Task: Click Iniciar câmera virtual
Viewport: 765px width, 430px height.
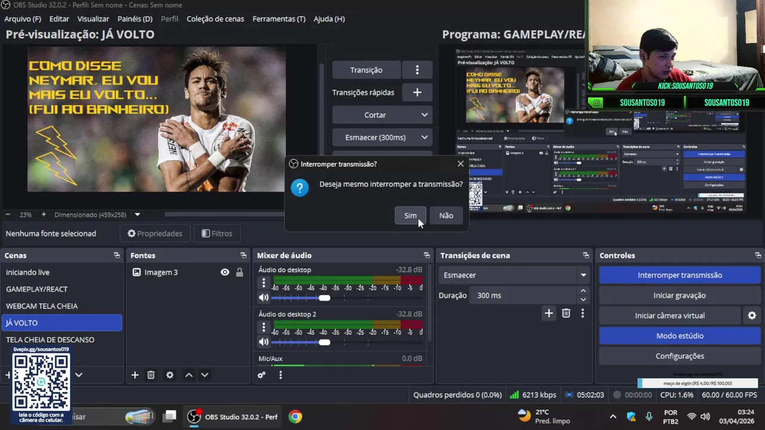Action: point(669,315)
